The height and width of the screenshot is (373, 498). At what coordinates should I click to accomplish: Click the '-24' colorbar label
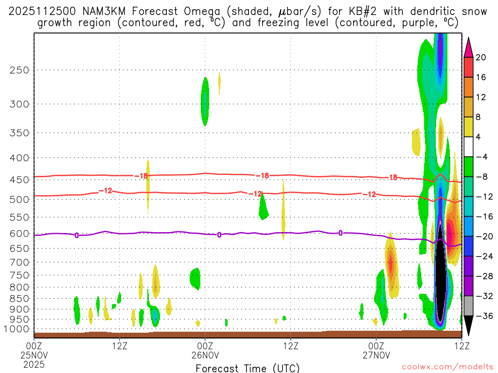click(485, 256)
